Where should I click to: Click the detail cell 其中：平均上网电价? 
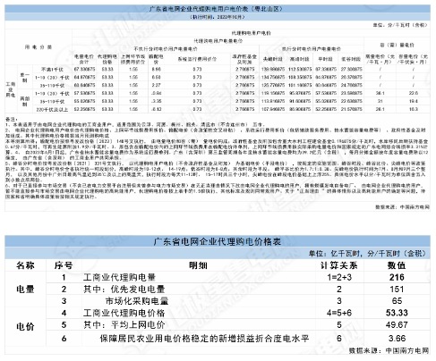(x=124, y=325)
